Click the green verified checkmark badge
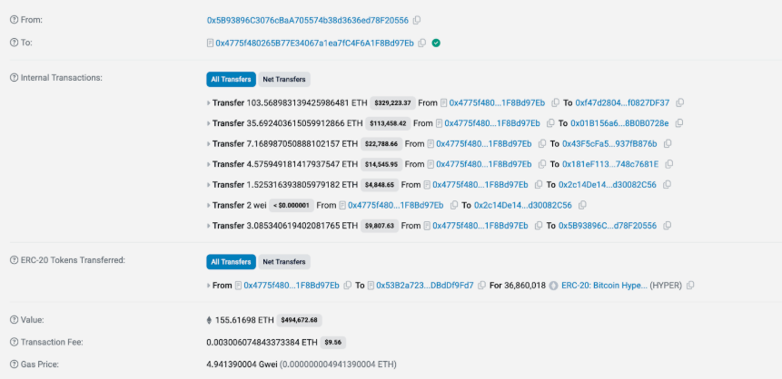This screenshot has width=782, height=379. point(437,43)
